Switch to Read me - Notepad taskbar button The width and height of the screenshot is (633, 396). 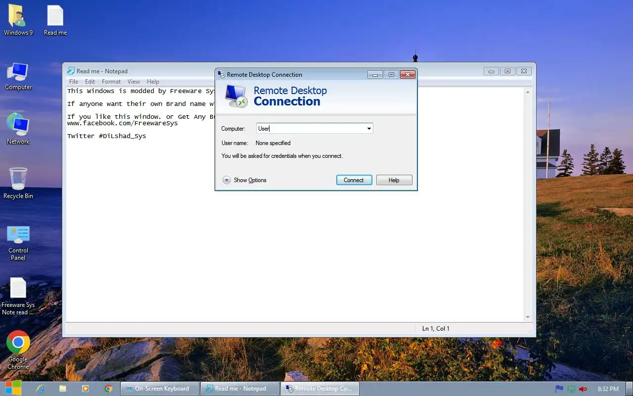click(240, 389)
